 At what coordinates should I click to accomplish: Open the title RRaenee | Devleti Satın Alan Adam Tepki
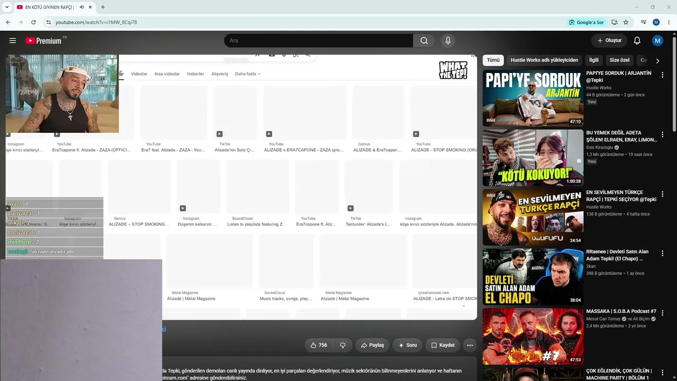pos(617,255)
